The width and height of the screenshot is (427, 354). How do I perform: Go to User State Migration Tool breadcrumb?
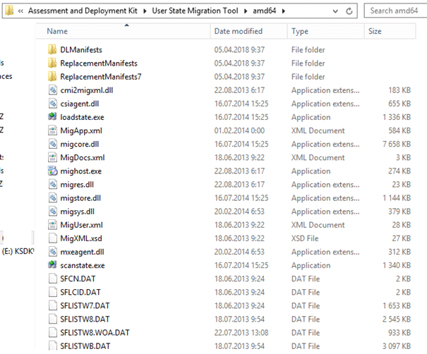pos(195,11)
